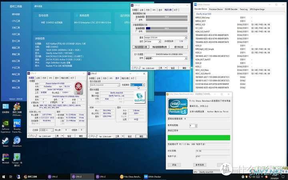Switch to DXVA Checker taskbar item
Screen dimensions: 288x180
click(153, 177)
